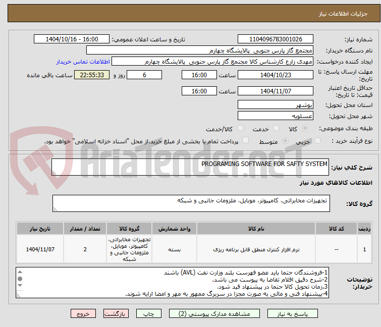Click the گروه کالا column header in table
This screenshot has width=381, height=327.
pyautogui.click(x=129, y=229)
